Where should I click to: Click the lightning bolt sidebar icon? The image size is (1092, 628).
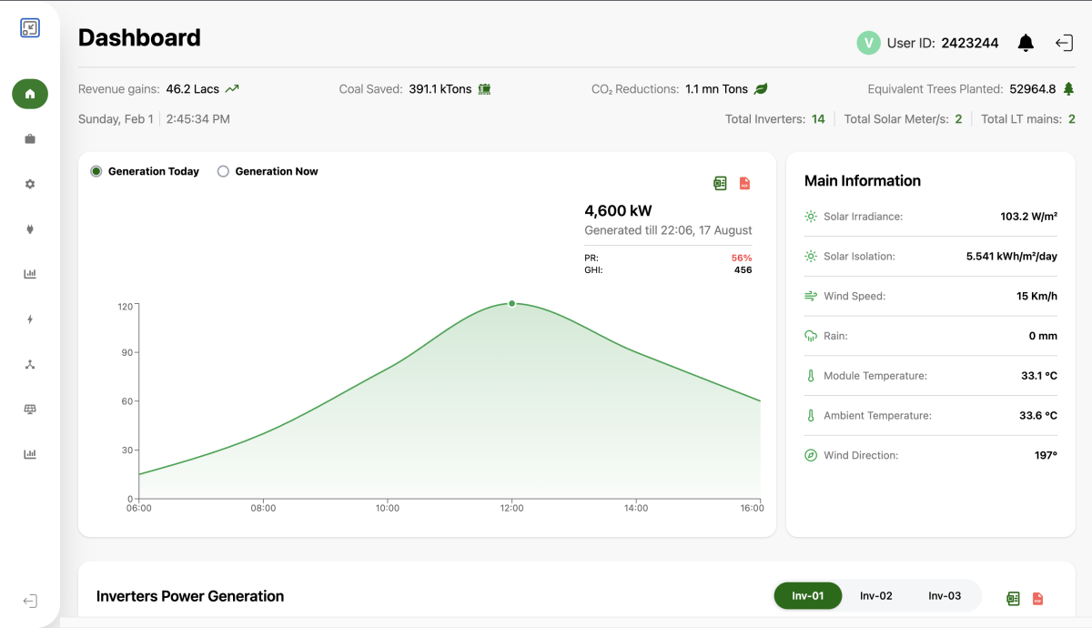[x=30, y=319]
